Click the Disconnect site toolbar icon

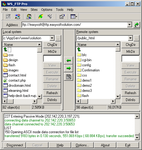17,16
